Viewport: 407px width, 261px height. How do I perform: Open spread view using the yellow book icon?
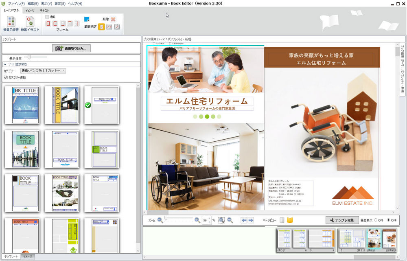(x=291, y=219)
